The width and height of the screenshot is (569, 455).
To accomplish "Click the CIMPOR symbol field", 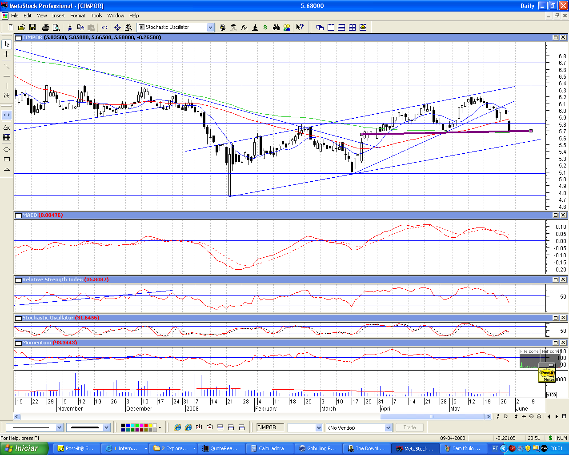I will click(x=270, y=427).
